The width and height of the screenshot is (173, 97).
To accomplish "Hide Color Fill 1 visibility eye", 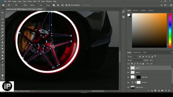I will click(128, 77).
